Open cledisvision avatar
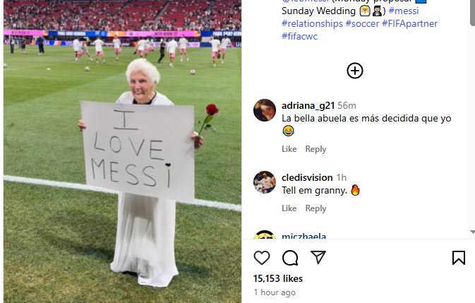The width and height of the screenshot is (475, 303). (x=265, y=182)
